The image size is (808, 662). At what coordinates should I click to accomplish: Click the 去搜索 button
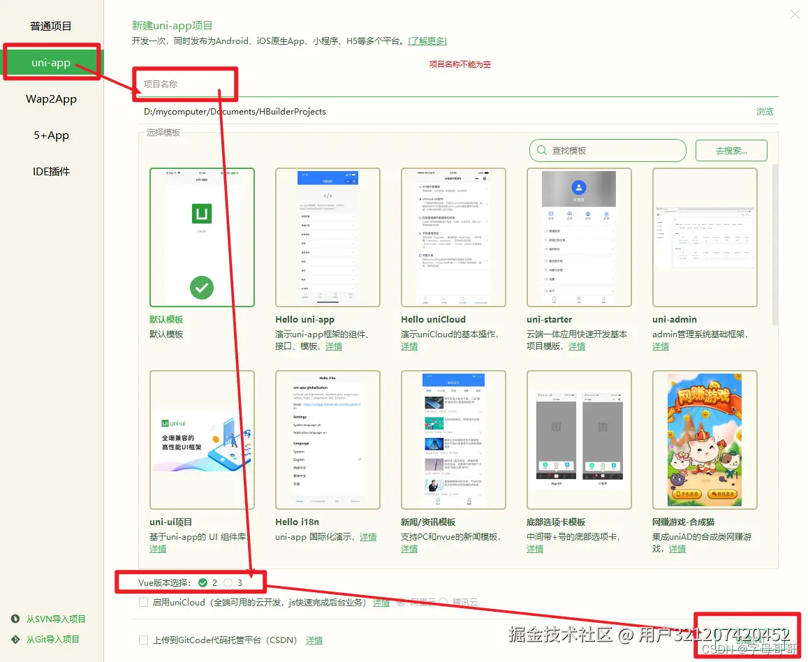tap(730, 150)
